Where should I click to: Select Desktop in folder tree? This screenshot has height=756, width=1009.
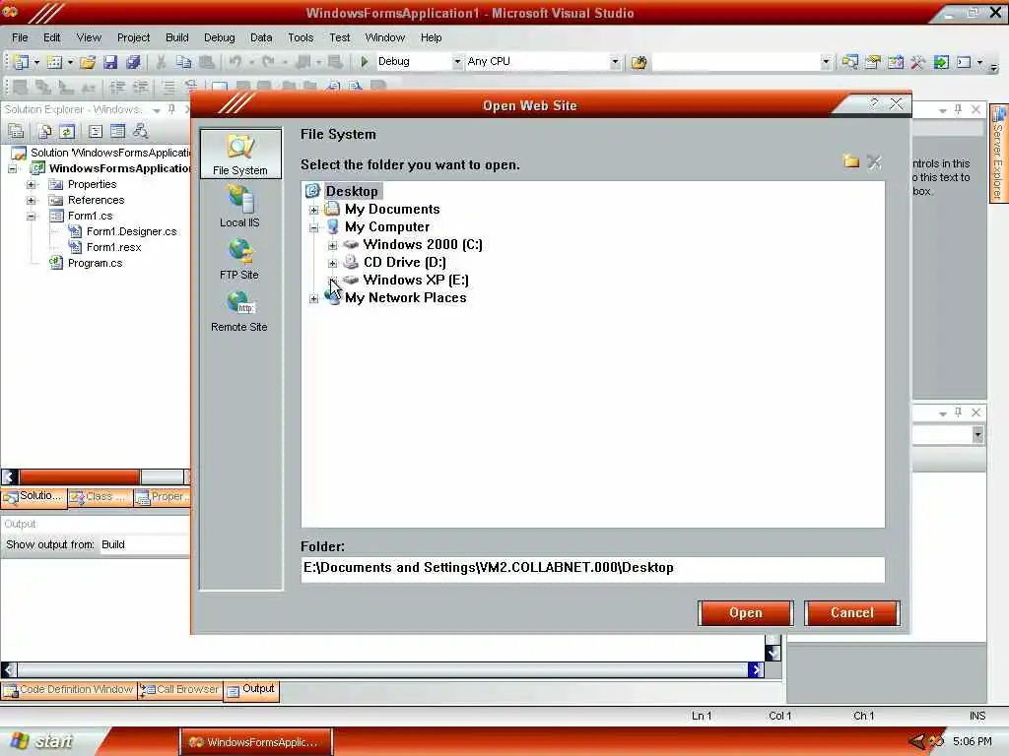(x=352, y=191)
